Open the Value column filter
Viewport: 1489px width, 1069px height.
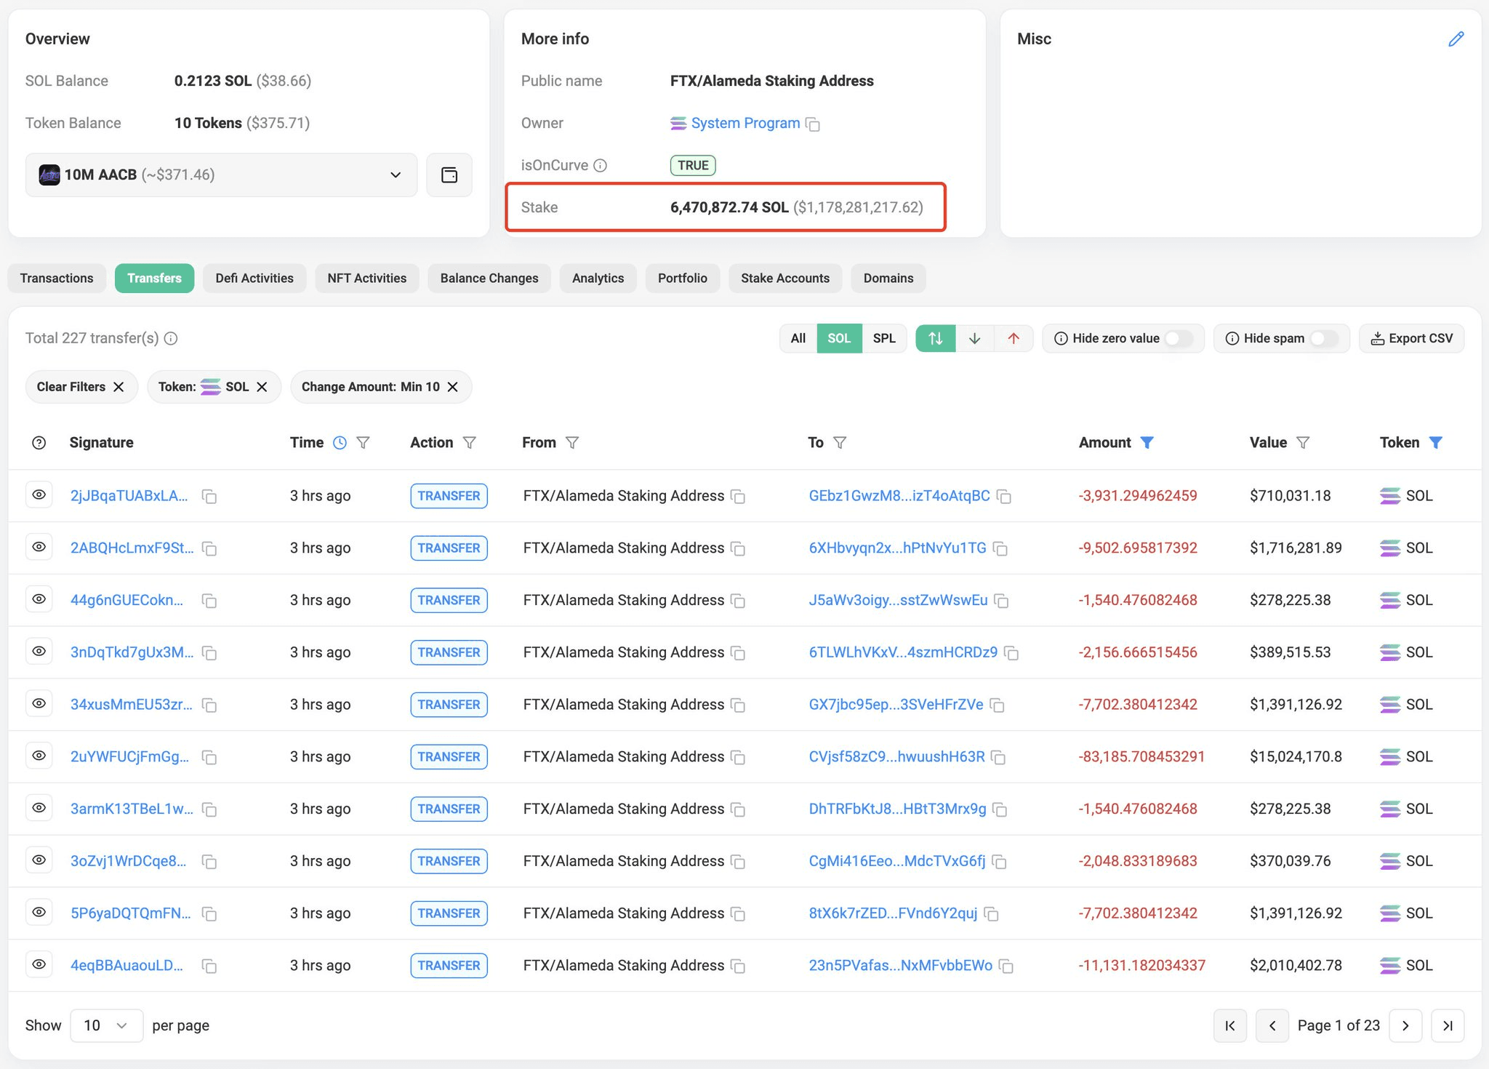tap(1303, 443)
